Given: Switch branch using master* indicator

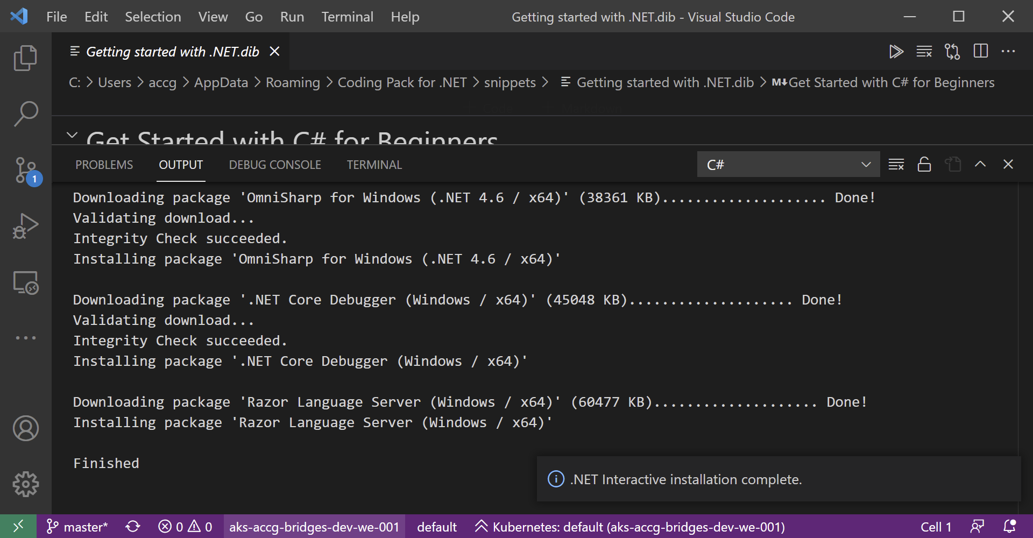Looking at the screenshot, I should point(77,527).
